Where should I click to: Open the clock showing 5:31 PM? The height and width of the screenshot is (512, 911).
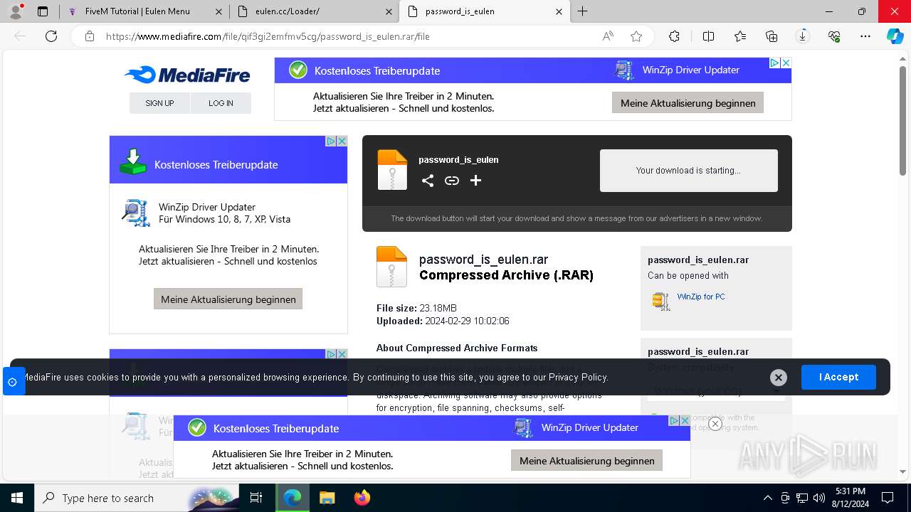click(x=850, y=497)
